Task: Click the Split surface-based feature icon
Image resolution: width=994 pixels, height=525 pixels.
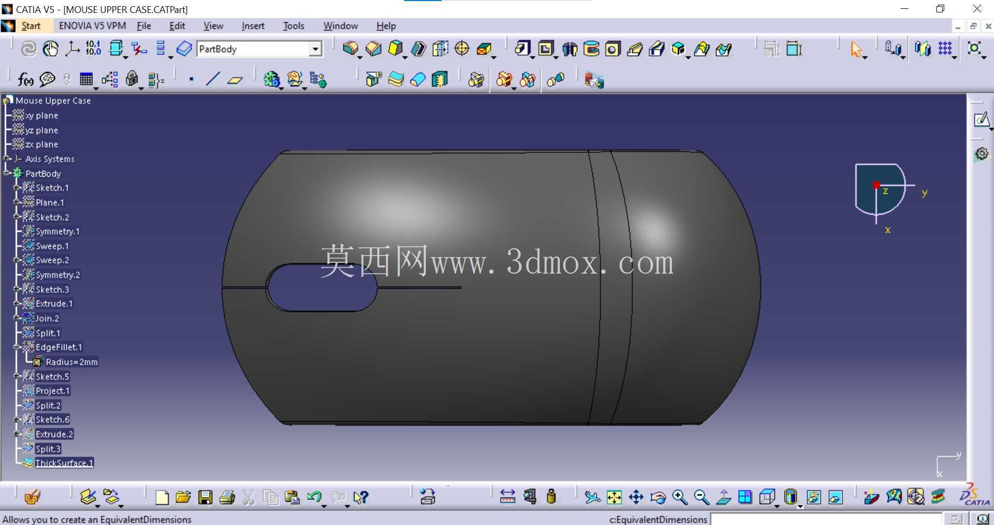Action: pyautogui.click(x=373, y=79)
